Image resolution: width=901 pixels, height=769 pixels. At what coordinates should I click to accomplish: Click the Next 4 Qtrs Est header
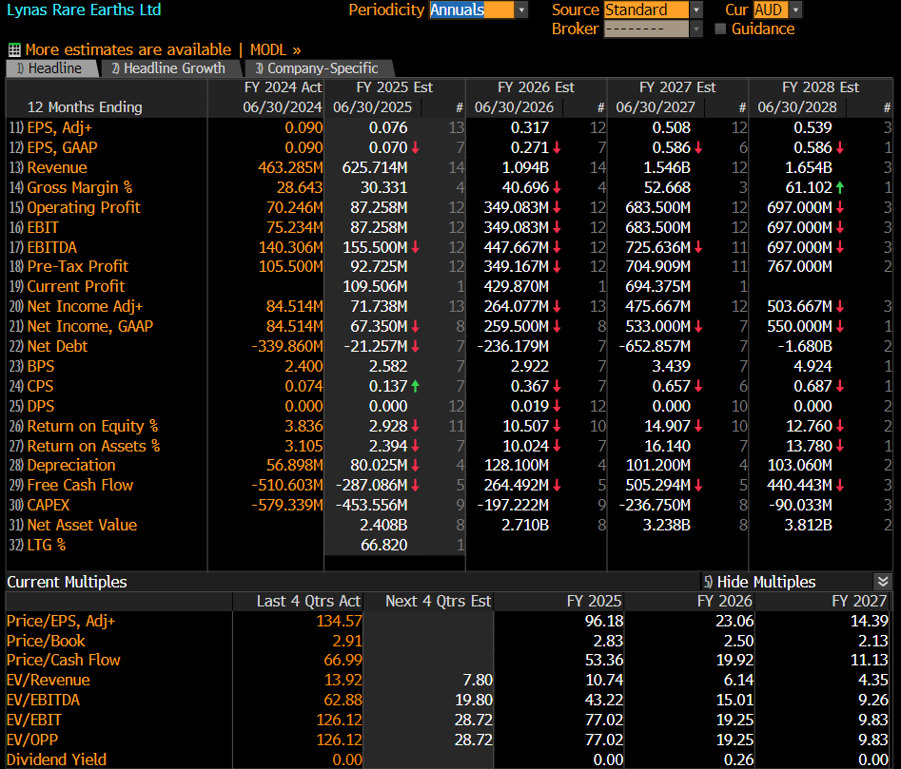pos(438,601)
